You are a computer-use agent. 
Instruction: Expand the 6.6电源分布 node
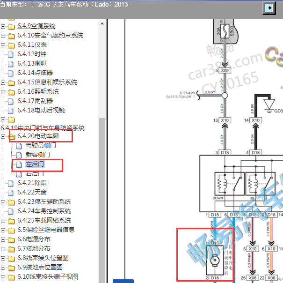[x=3, y=239]
